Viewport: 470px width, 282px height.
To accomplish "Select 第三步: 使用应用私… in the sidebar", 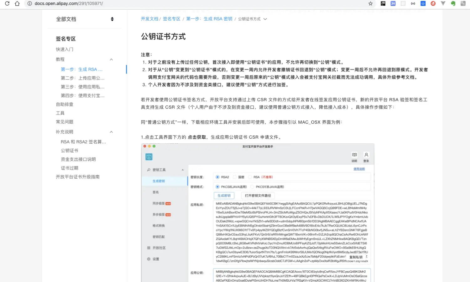I will pyautogui.click(x=83, y=87).
